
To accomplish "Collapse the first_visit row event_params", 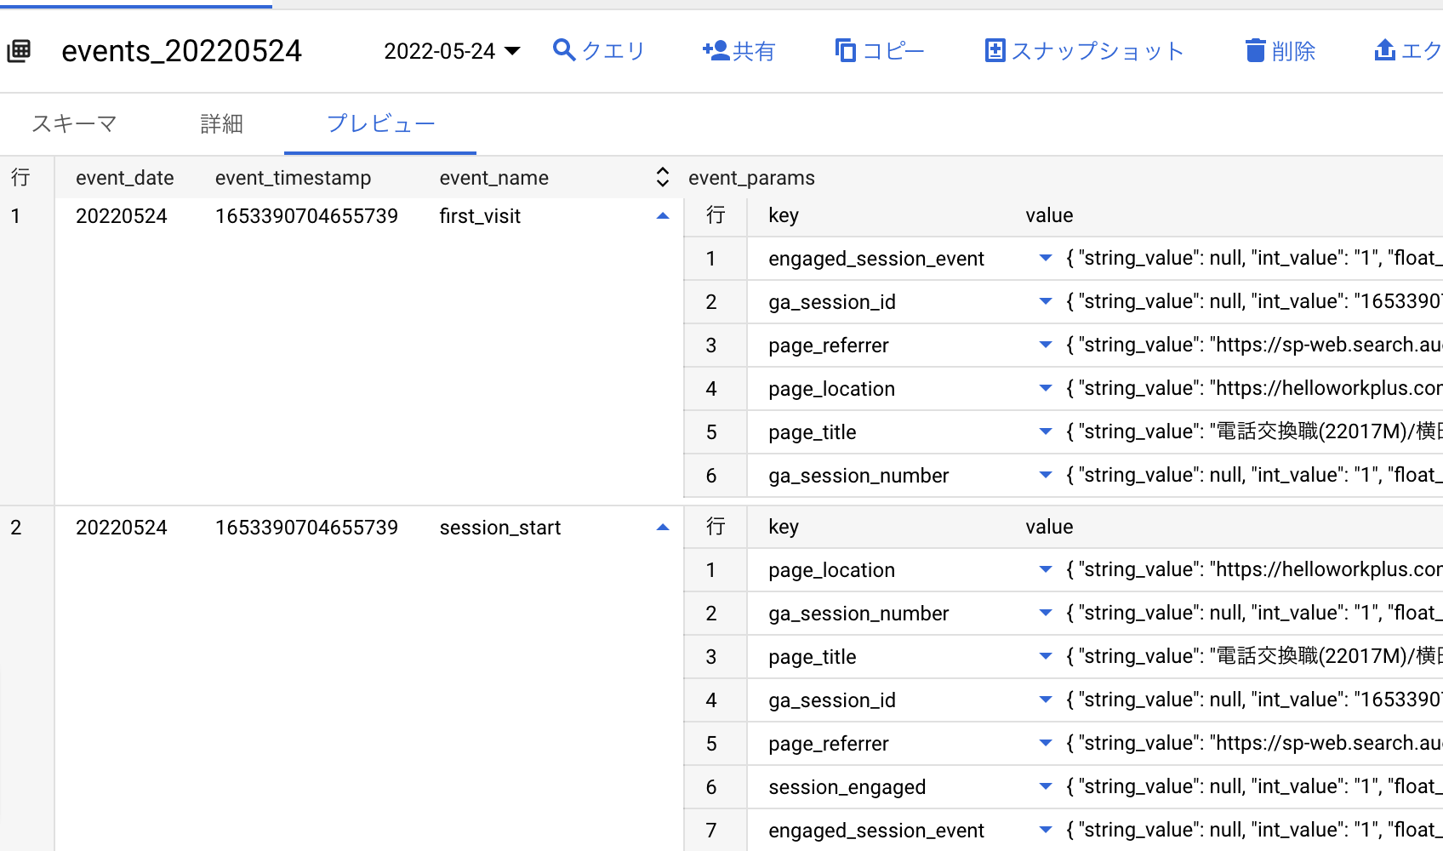I will [x=663, y=216].
